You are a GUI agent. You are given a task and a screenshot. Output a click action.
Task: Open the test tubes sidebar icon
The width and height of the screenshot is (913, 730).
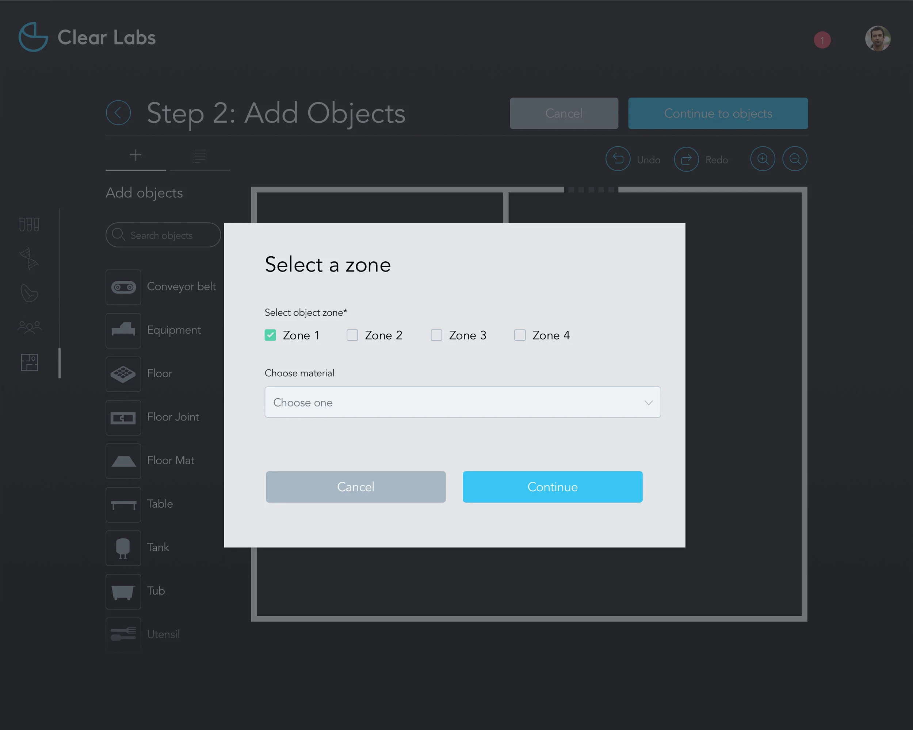29,224
